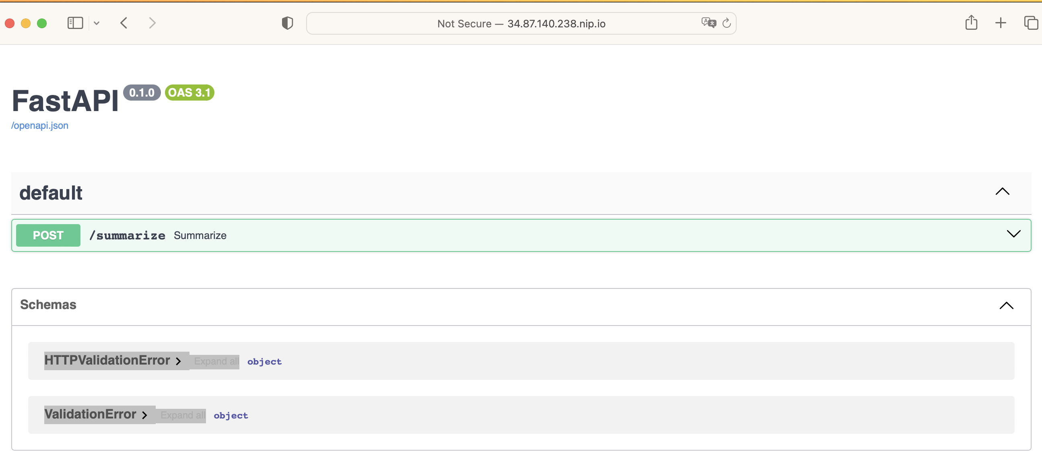The image size is (1042, 474).
Task: Open a new tab with plus icon
Action: 1000,23
